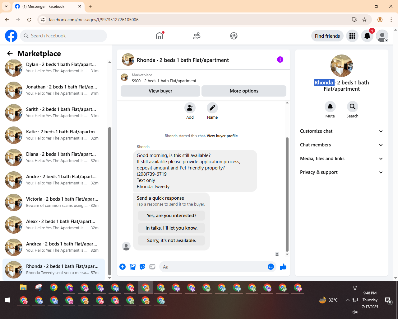The height and width of the screenshot is (319, 398).
Task: Choose a GIF icon in composer
Action: 152,267
